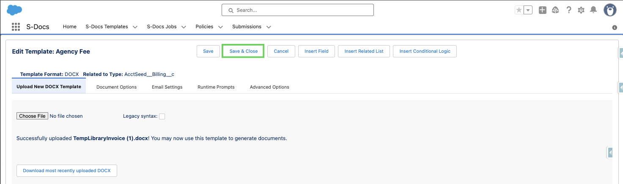Click Download most recently uploaded DOCX
This screenshot has width=623, height=184.
[x=67, y=170]
